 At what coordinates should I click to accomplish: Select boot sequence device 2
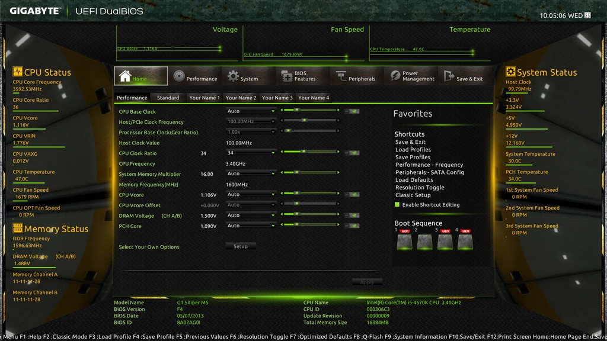(x=424, y=242)
